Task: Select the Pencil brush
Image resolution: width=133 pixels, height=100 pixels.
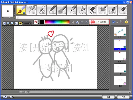Action: pyautogui.click(x=72, y=10)
